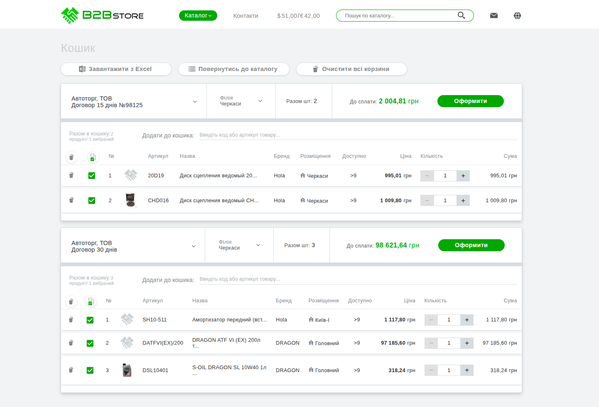
Task: Open messages via envelope icon
Action: tap(493, 15)
